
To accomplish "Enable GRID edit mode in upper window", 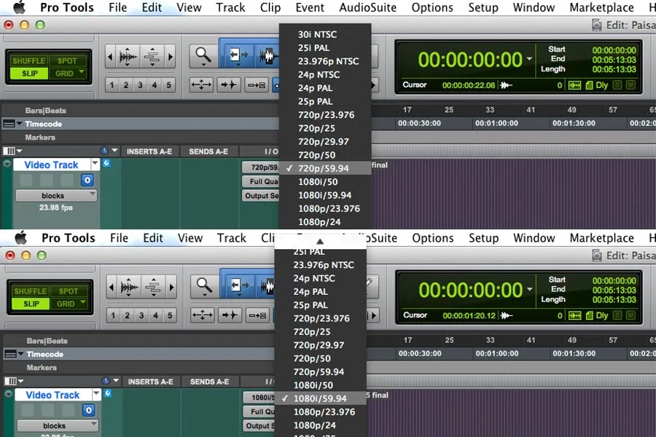I will tap(64, 74).
